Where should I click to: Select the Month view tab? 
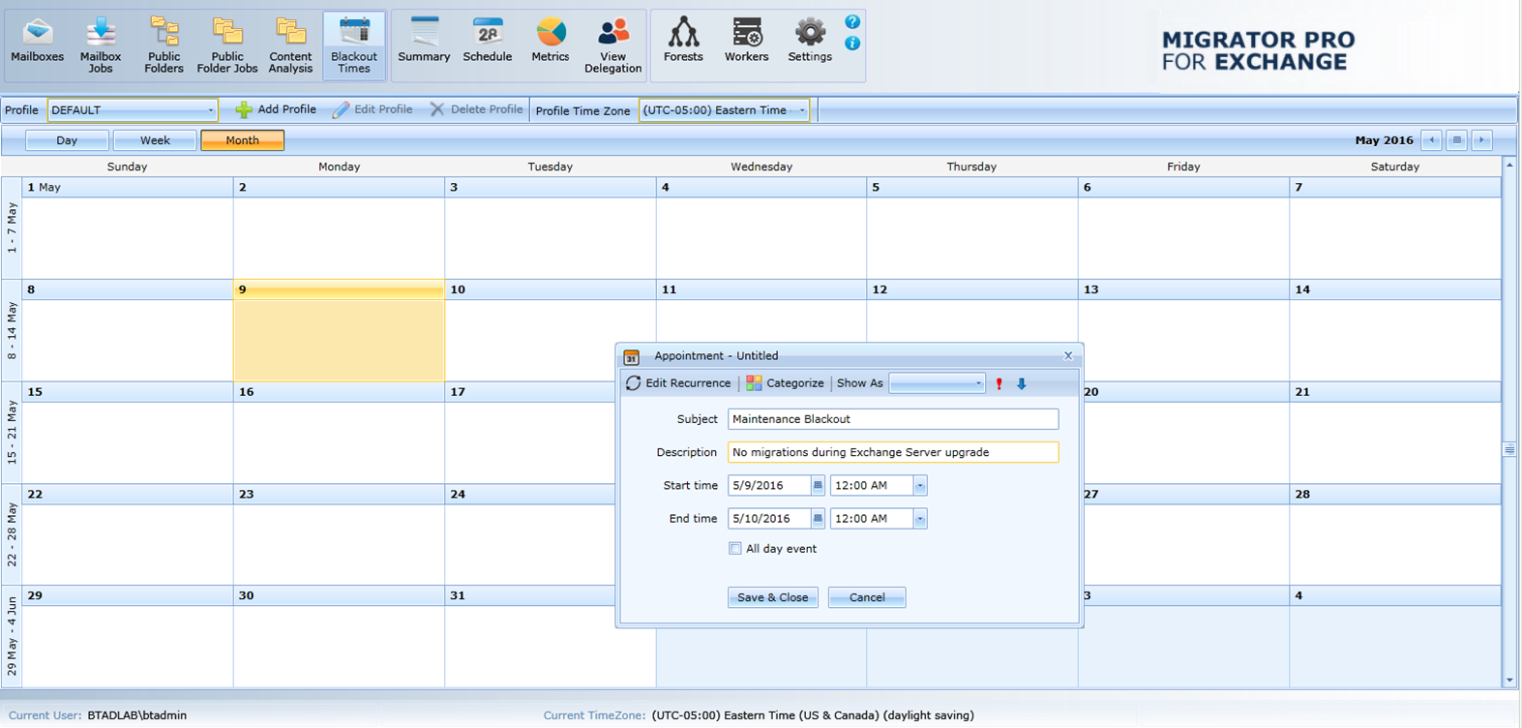[x=242, y=140]
